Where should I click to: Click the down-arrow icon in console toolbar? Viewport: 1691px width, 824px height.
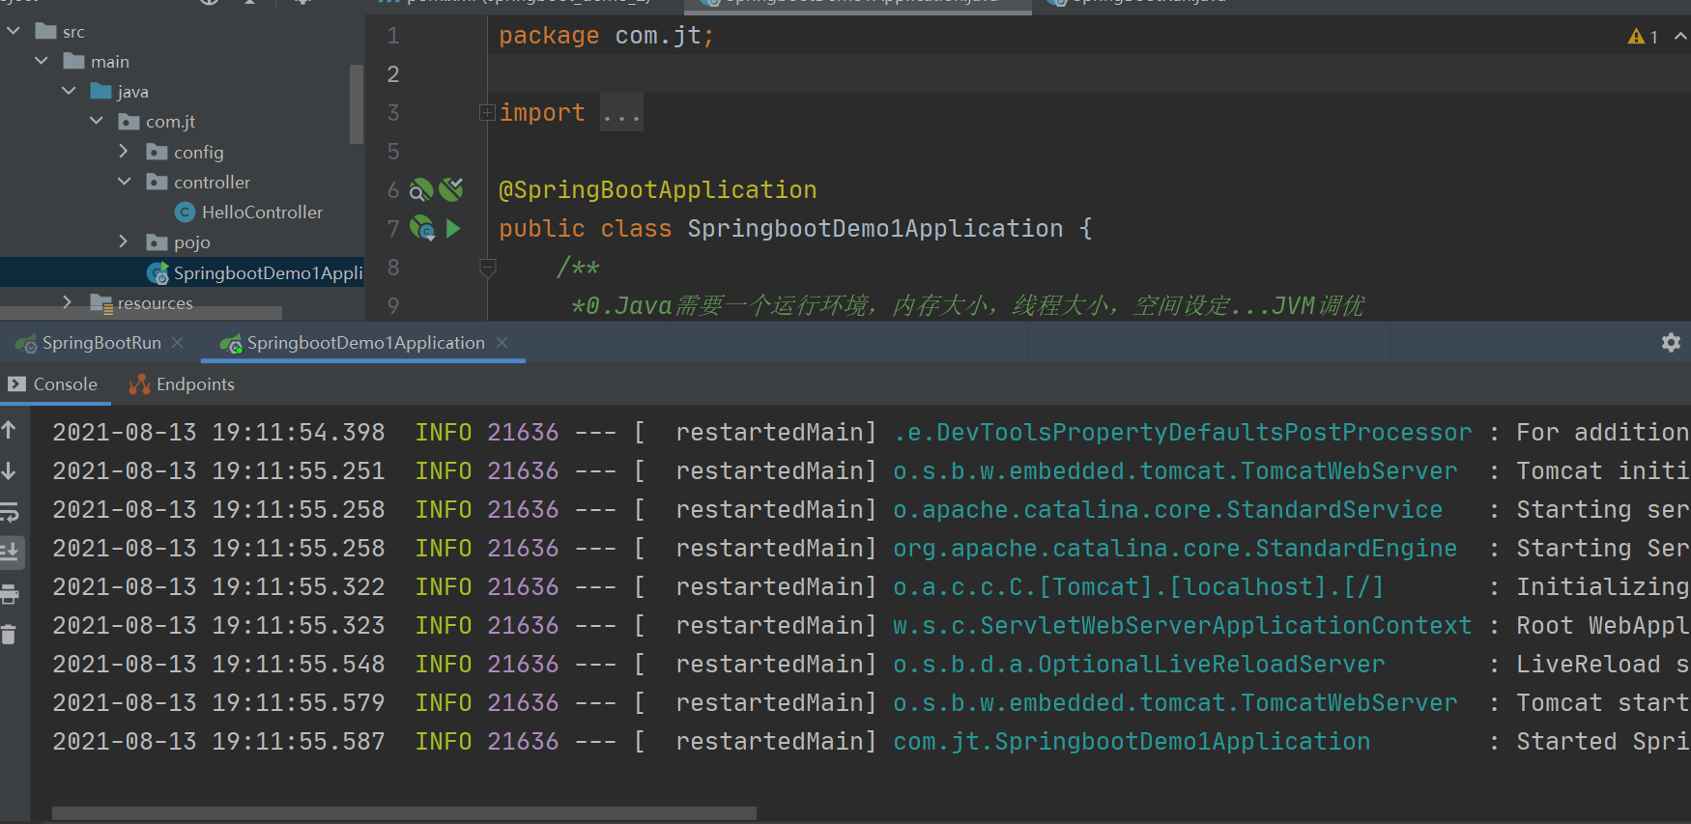[9, 470]
